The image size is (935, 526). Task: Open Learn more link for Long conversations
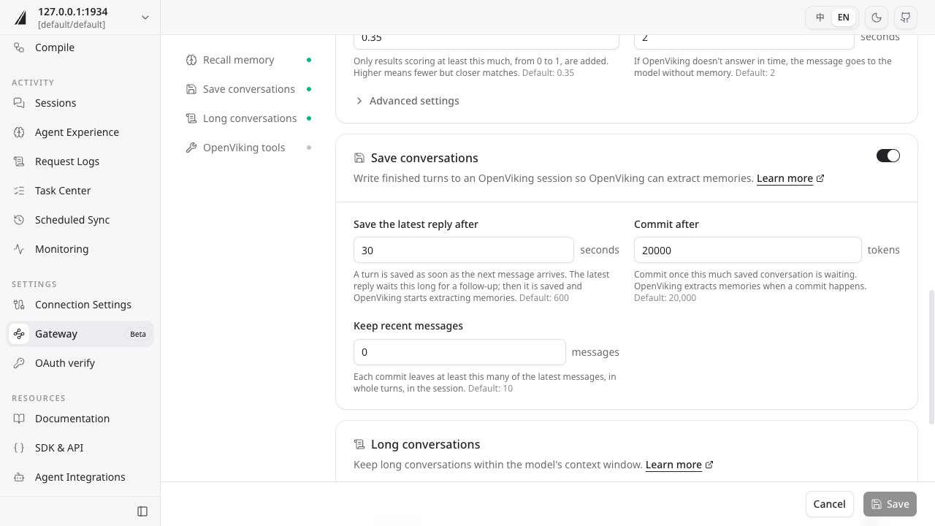point(679,465)
